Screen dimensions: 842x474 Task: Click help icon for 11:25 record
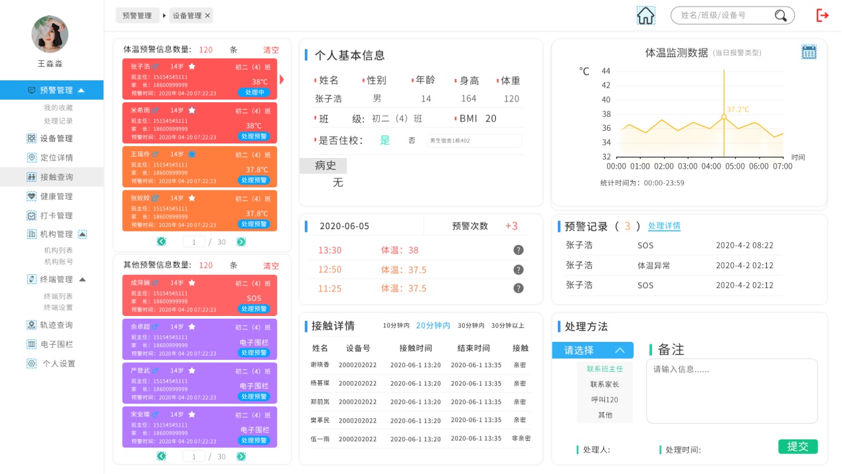[519, 288]
